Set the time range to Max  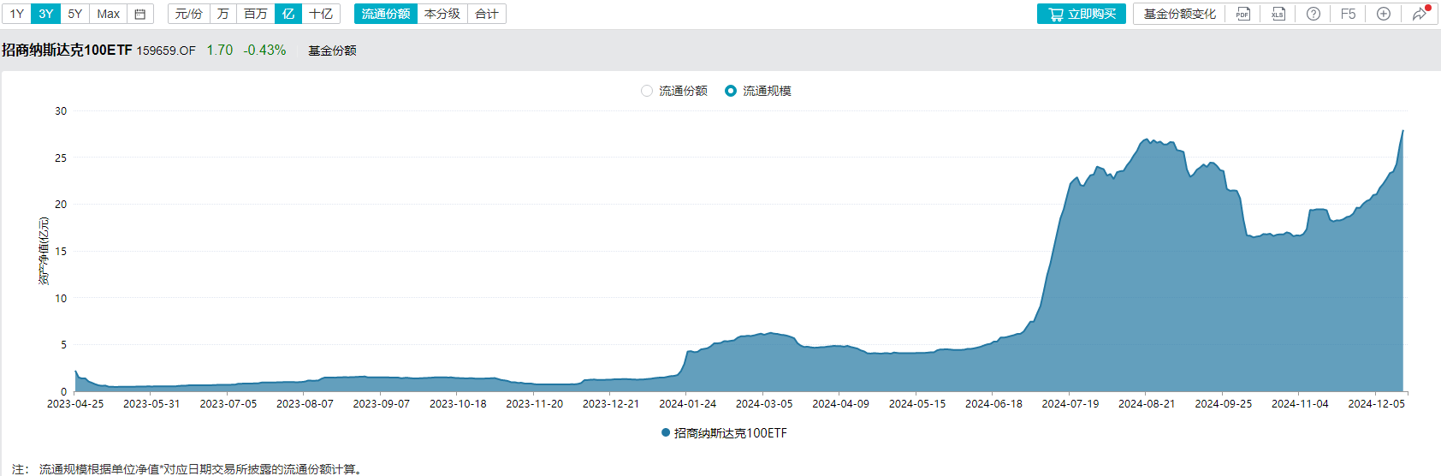[x=108, y=14]
